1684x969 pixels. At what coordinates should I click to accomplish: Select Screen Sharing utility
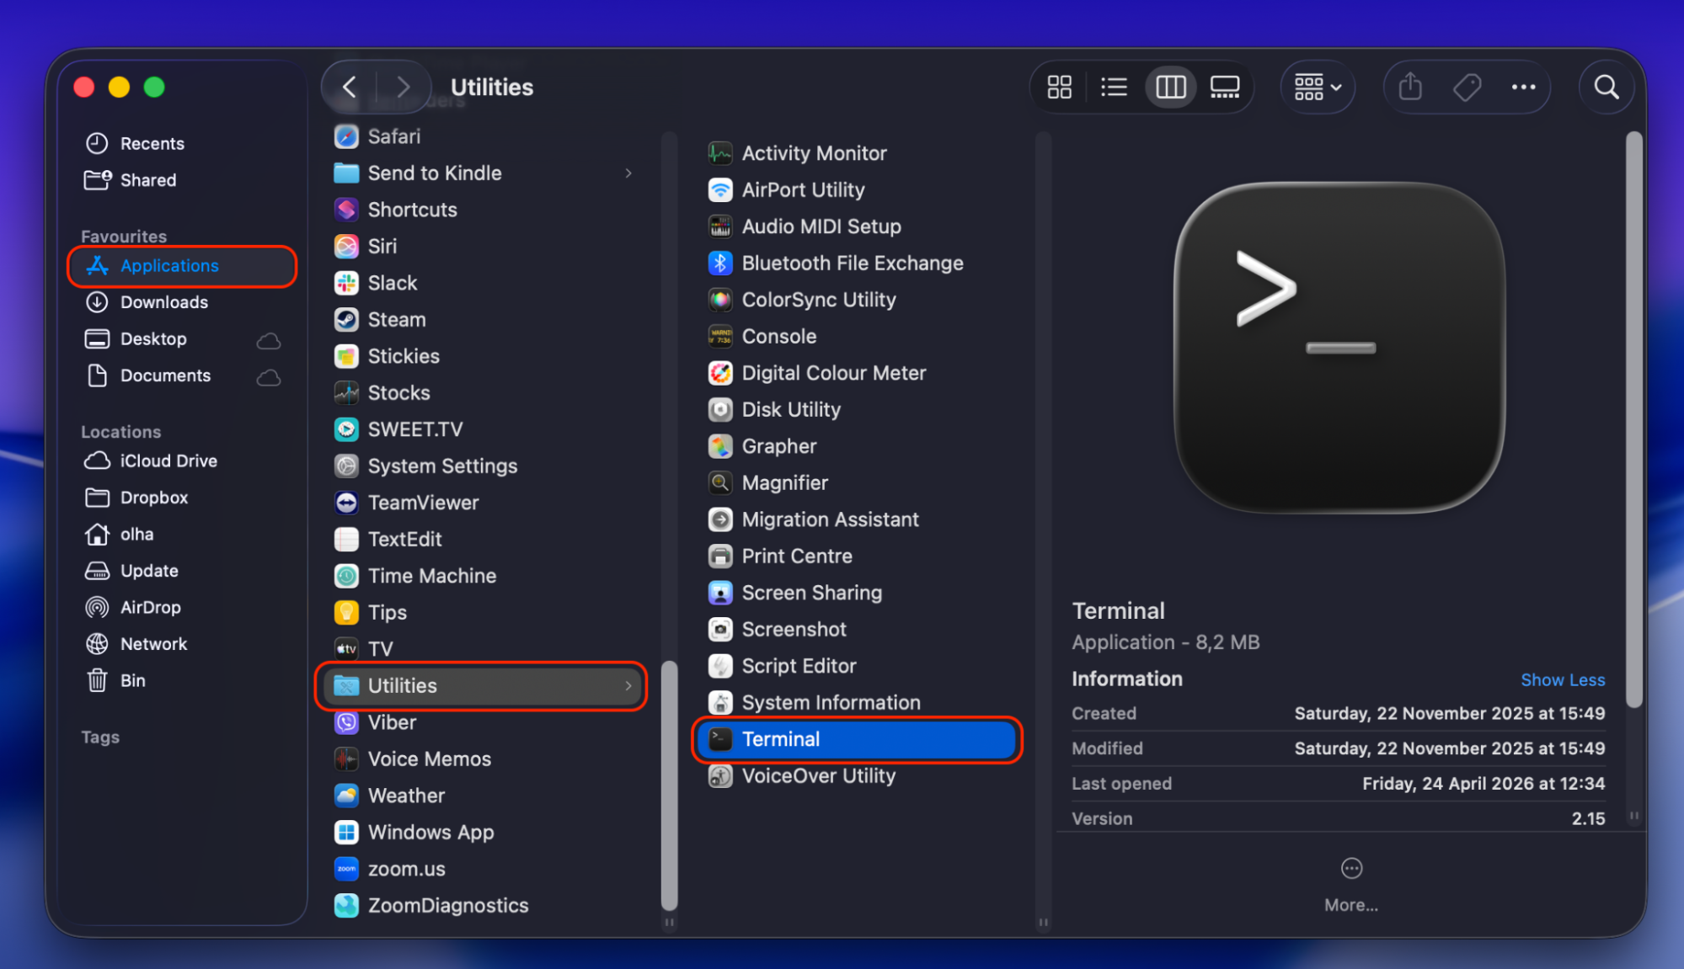pyautogui.click(x=811, y=593)
